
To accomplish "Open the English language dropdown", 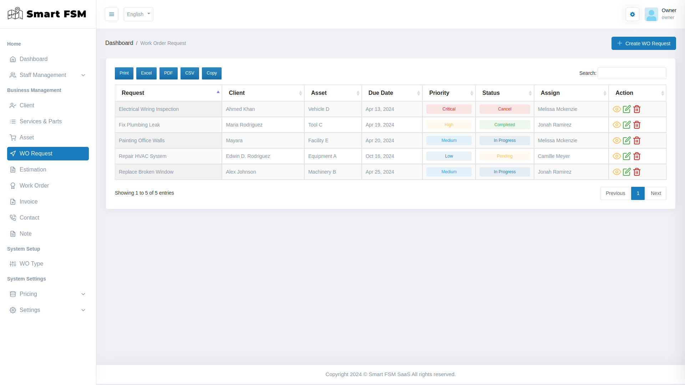I will (x=138, y=14).
